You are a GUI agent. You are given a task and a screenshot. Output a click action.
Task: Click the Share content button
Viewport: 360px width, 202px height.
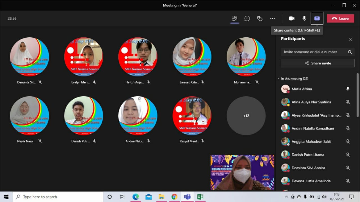coord(317,19)
